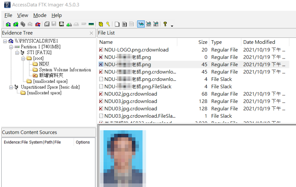
Task: Select the NDU folder in tree
Action: click(x=44, y=64)
